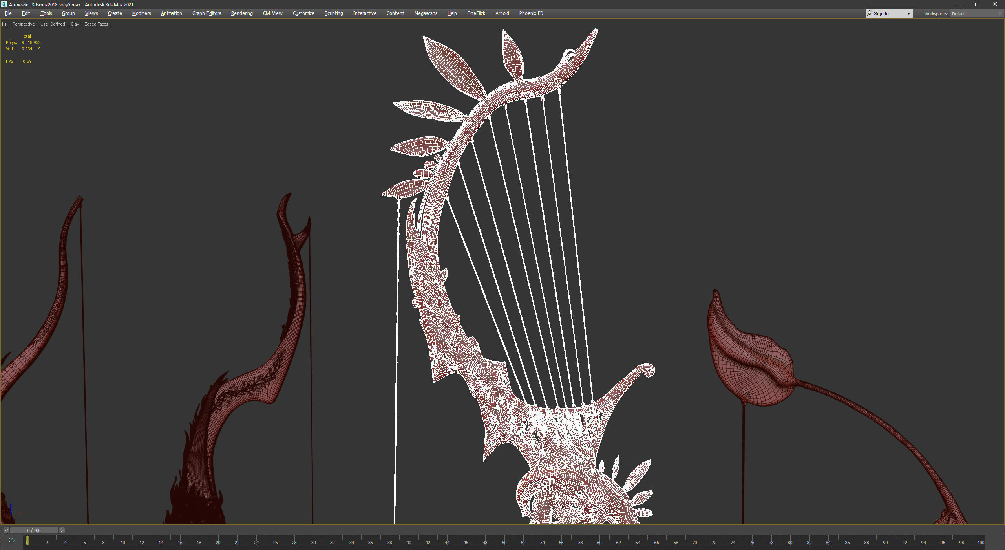Click previous frame arrow on time slider
Viewport: 1005px width, 550px height.
point(6,530)
